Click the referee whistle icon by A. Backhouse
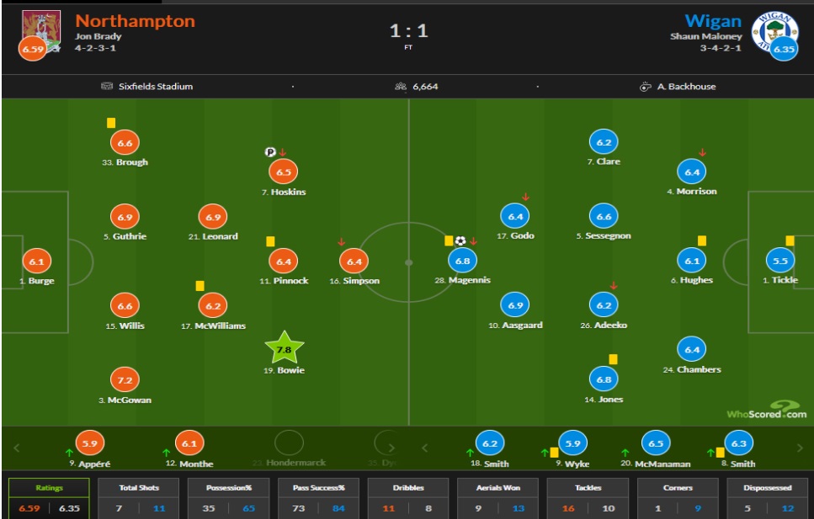Viewport: 814px width, 519px height. 646,87
